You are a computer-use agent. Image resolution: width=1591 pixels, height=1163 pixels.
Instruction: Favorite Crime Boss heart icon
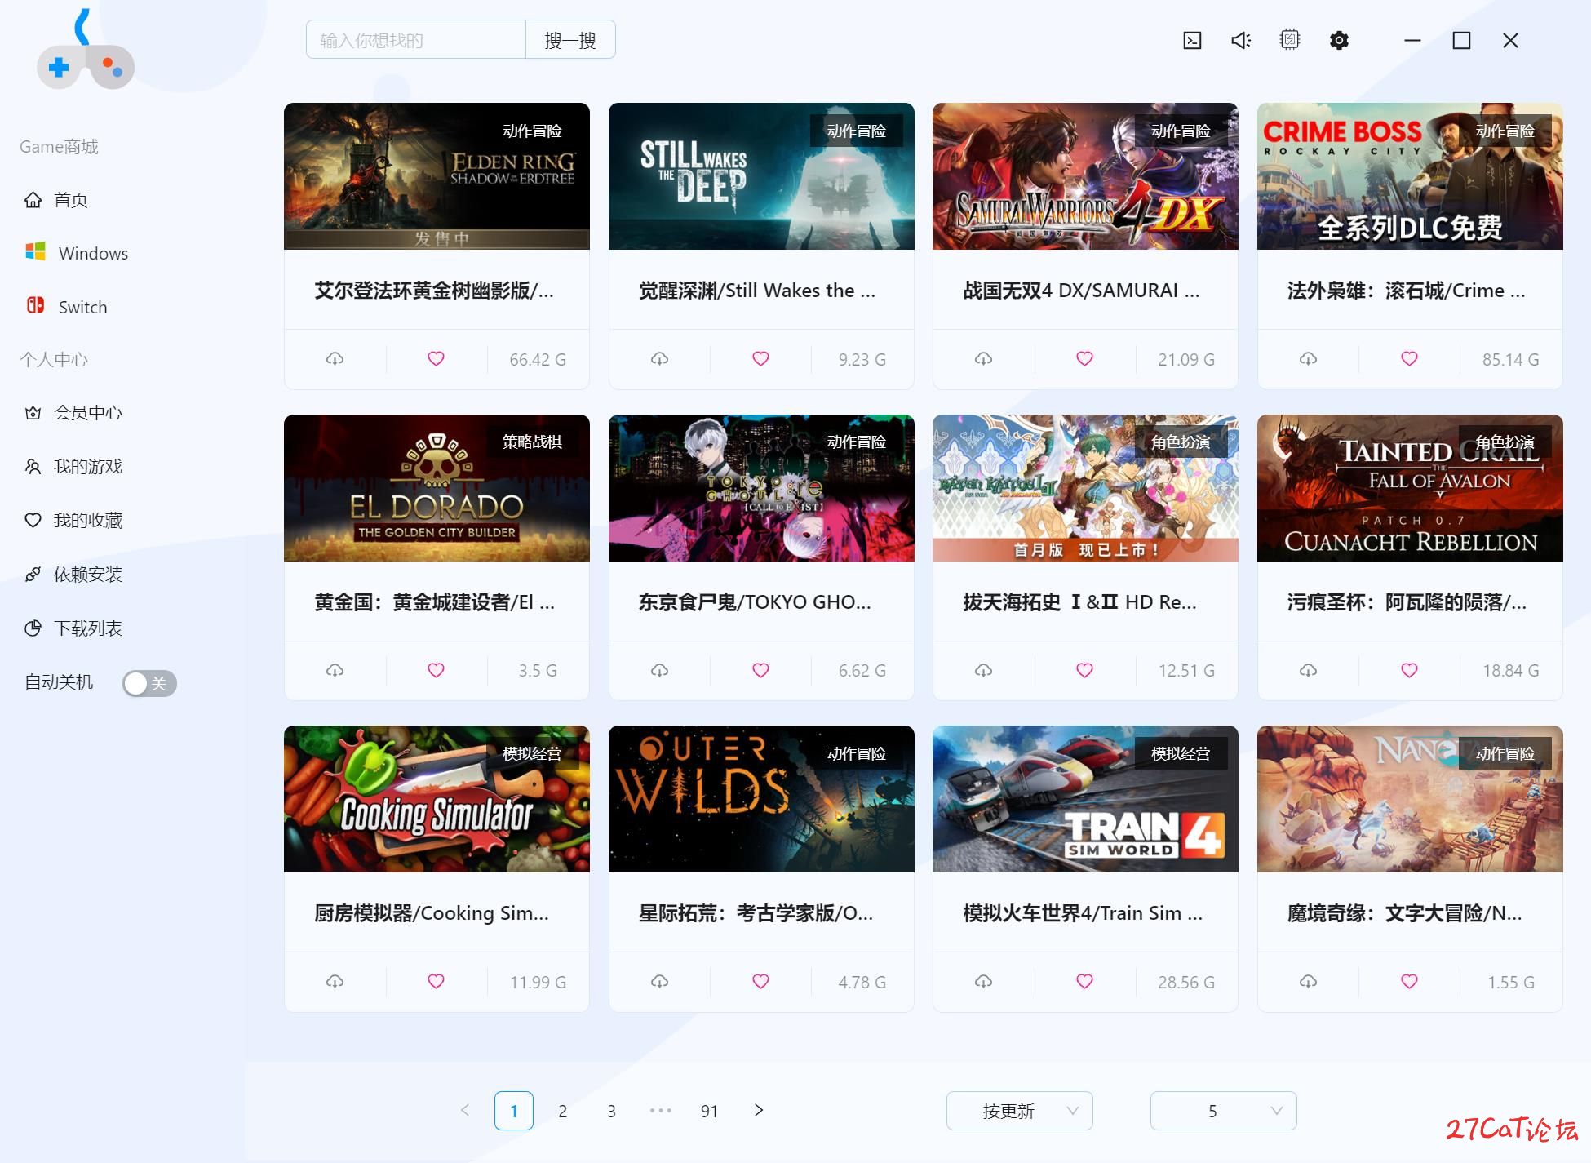click(1409, 359)
